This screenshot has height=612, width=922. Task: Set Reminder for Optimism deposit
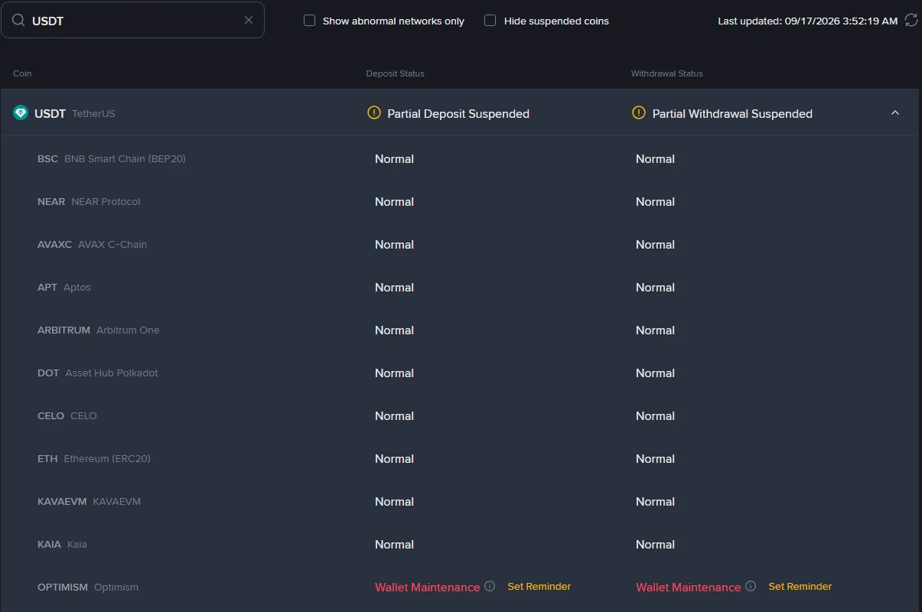(539, 587)
